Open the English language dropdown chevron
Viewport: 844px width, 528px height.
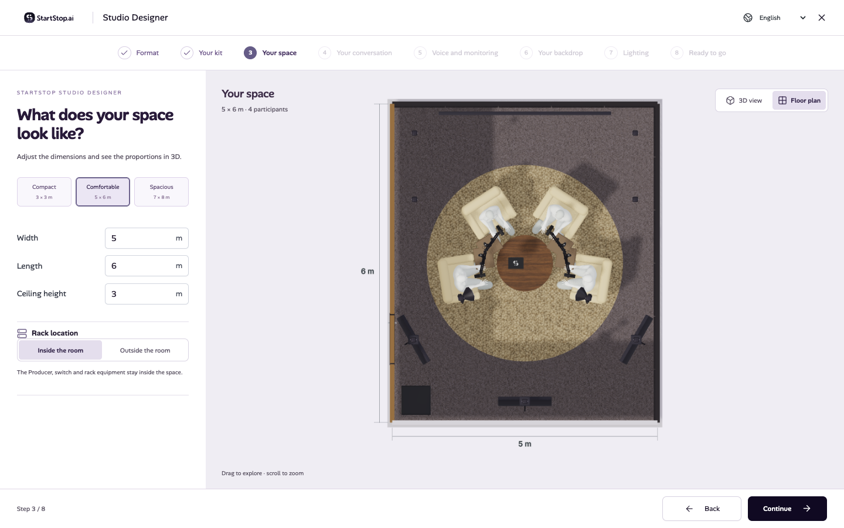click(803, 18)
